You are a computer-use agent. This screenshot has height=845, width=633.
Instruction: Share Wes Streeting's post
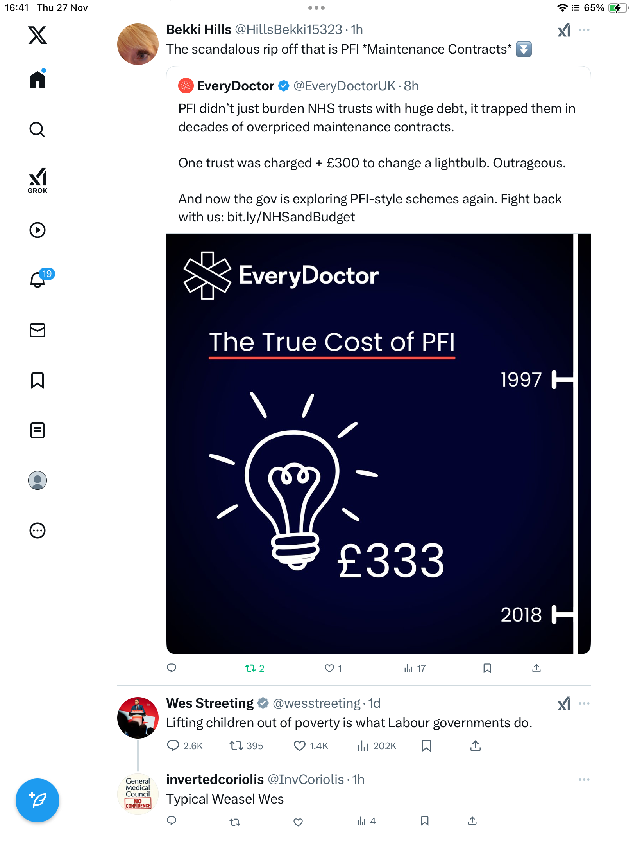475,746
